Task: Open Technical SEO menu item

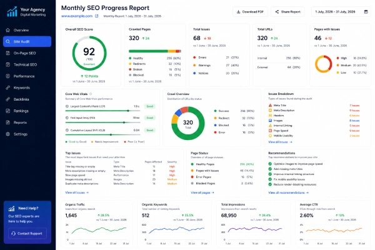Action: [27, 64]
